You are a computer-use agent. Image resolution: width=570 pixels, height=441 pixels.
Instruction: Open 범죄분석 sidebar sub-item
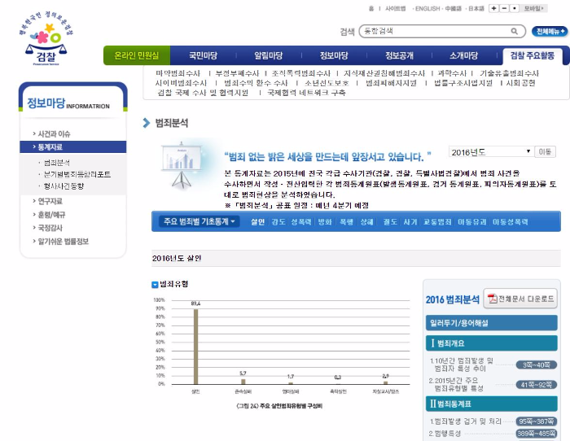click(57, 163)
